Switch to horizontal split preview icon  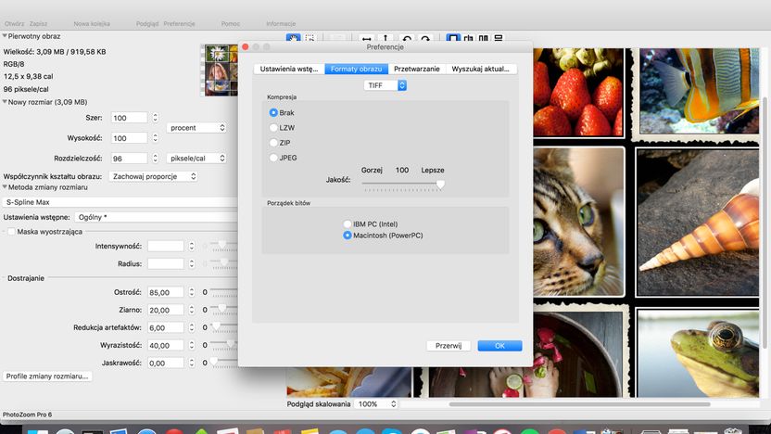click(499, 38)
